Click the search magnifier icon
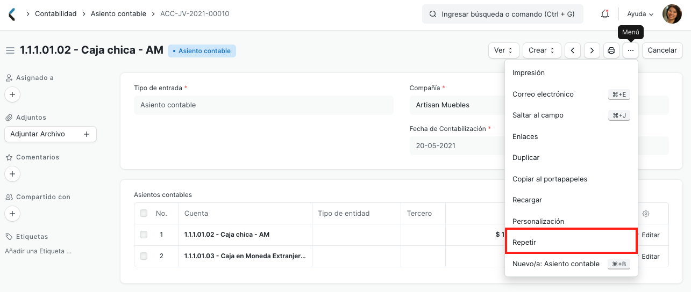This screenshot has width=691, height=292. (433, 14)
